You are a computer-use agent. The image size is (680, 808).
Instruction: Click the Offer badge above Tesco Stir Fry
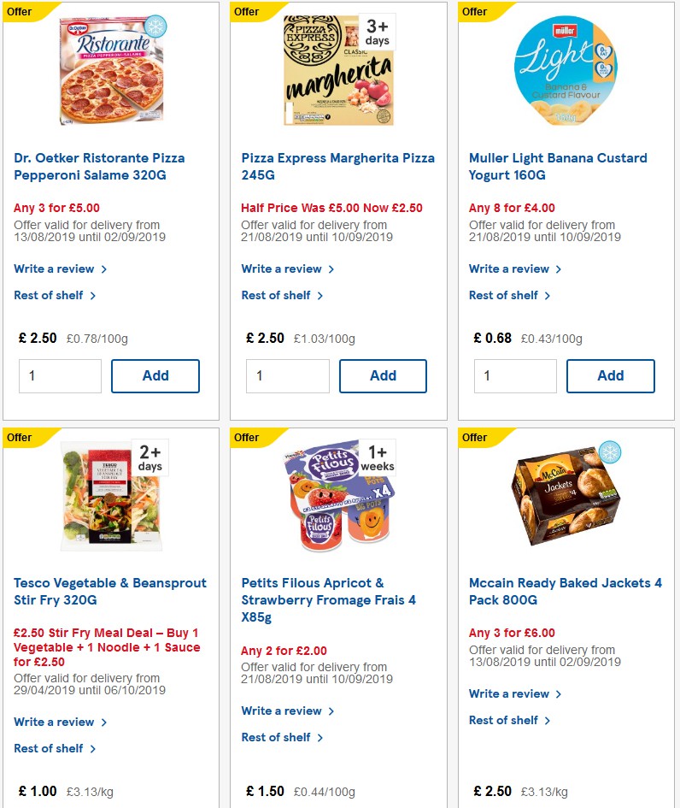18,438
